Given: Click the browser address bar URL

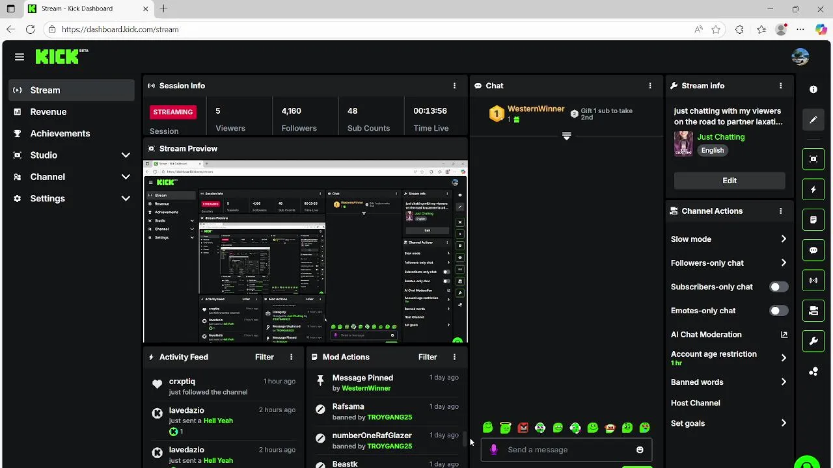Looking at the screenshot, I should [120, 29].
